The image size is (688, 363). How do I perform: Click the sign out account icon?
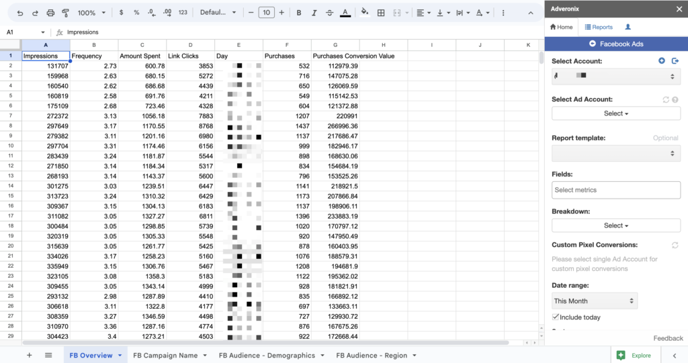tap(675, 61)
